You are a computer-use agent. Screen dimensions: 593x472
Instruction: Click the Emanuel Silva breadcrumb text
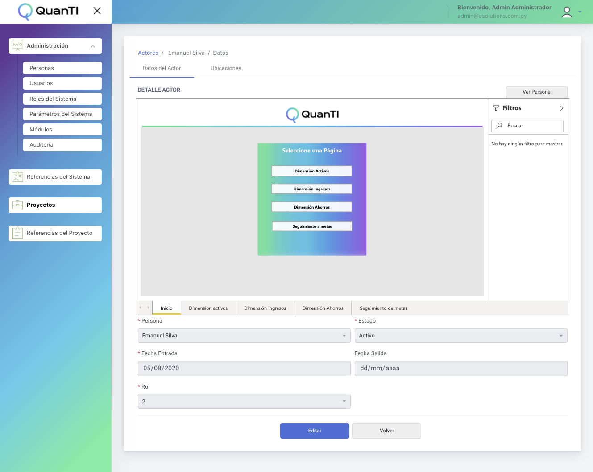(187, 53)
